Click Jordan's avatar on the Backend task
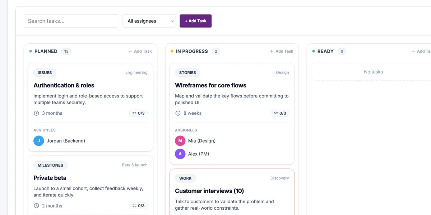This screenshot has height=215, width=431. coord(38,140)
